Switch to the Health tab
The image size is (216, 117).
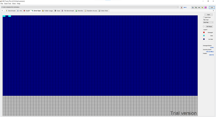27,11
